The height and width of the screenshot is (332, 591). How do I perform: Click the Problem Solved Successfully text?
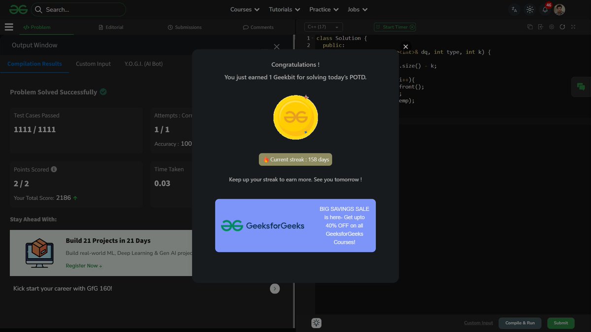click(54, 92)
